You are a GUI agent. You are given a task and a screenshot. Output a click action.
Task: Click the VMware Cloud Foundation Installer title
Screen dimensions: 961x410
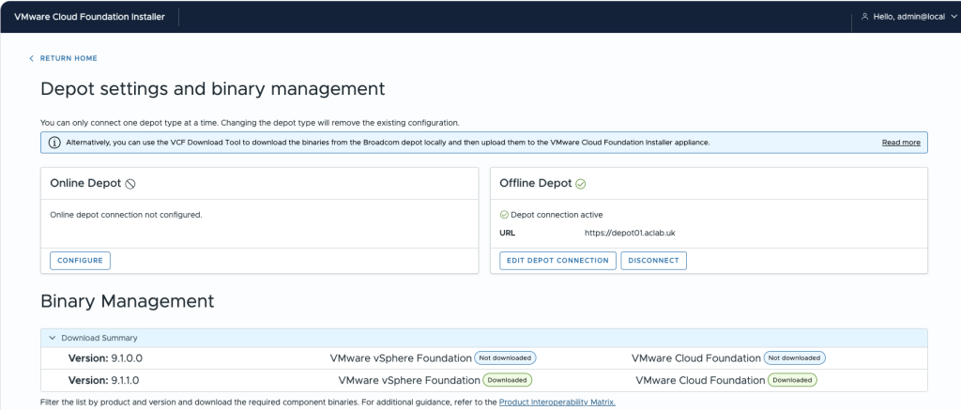pyautogui.click(x=89, y=17)
